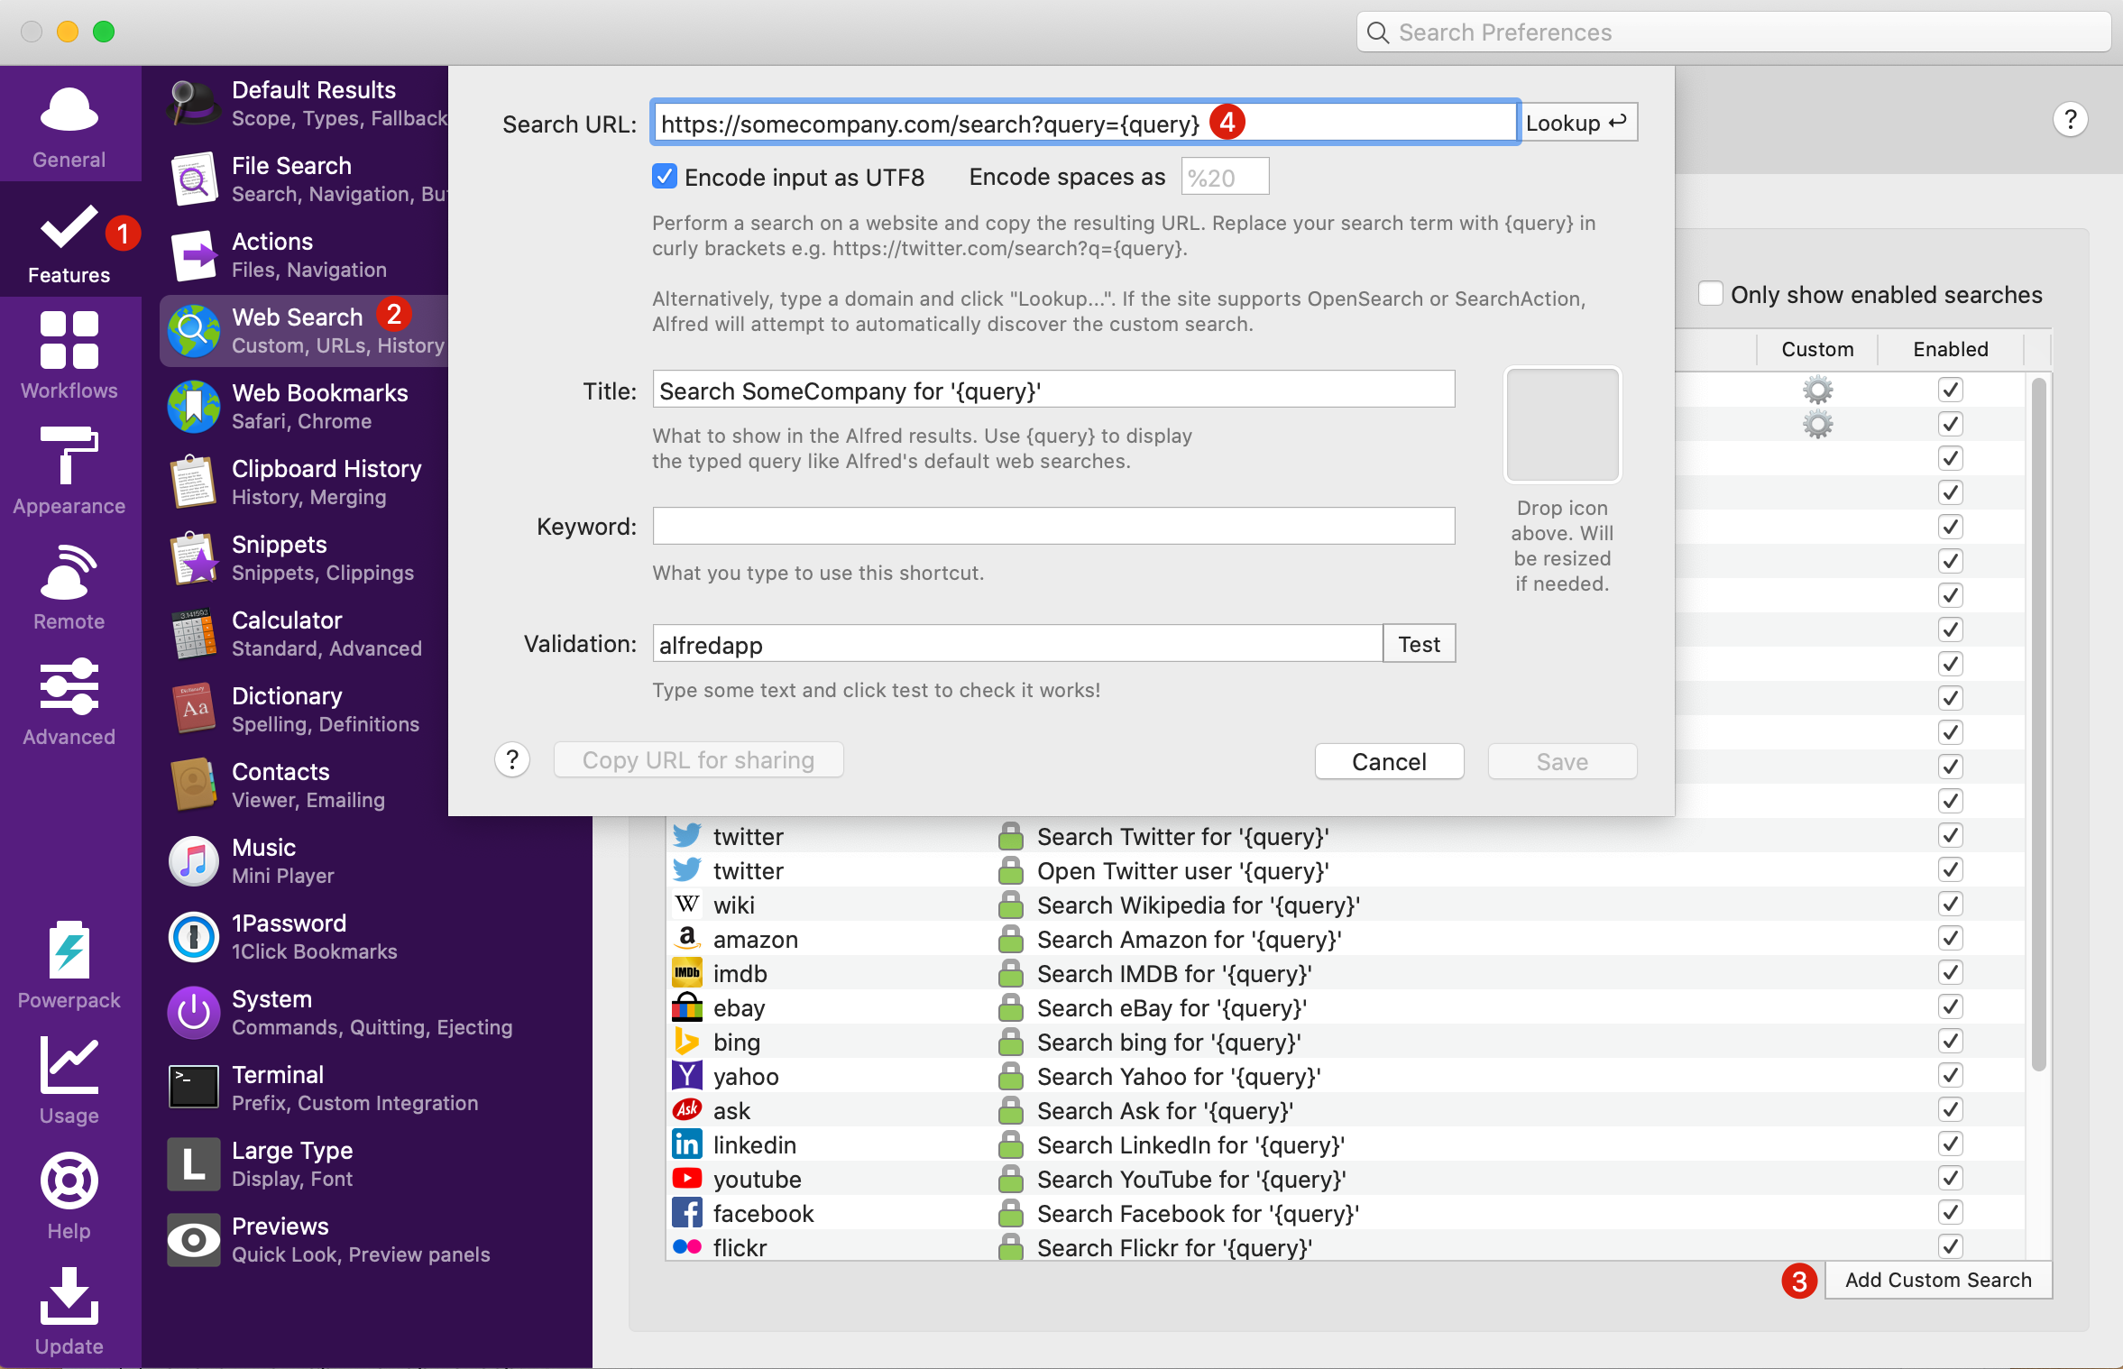
Task: Click the Previews eye icon
Action: 193,1240
